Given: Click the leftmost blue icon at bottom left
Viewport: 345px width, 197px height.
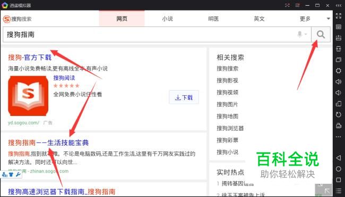Looking at the screenshot, I should [4, 175].
